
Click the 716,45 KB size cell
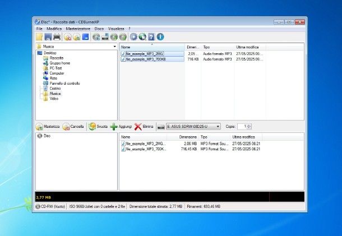coord(189,149)
